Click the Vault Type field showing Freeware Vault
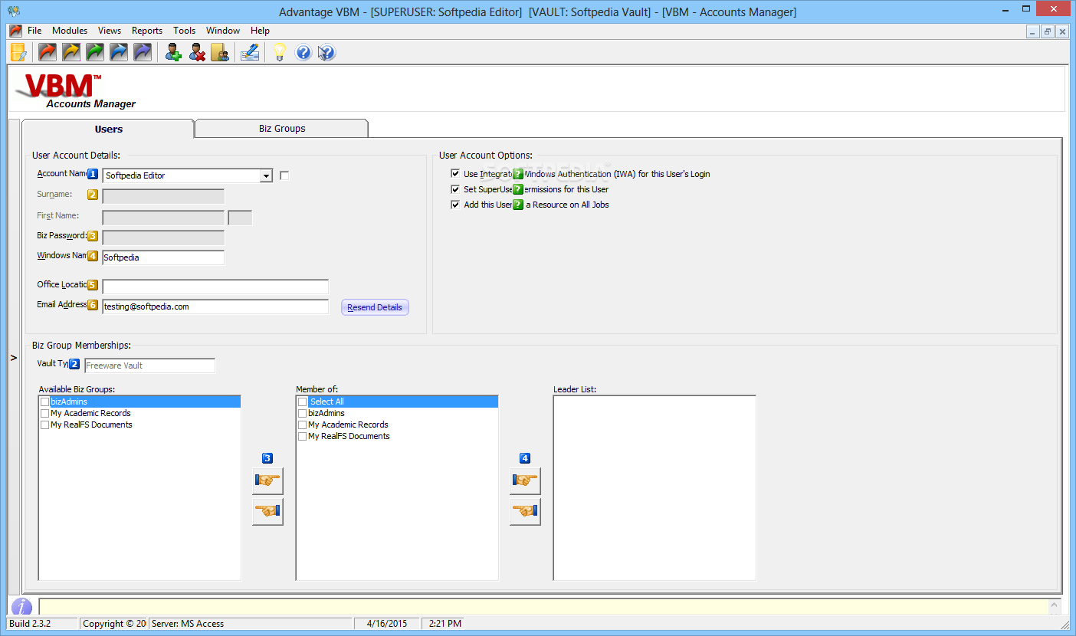The width and height of the screenshot is (1076, 636). point(149,366)
